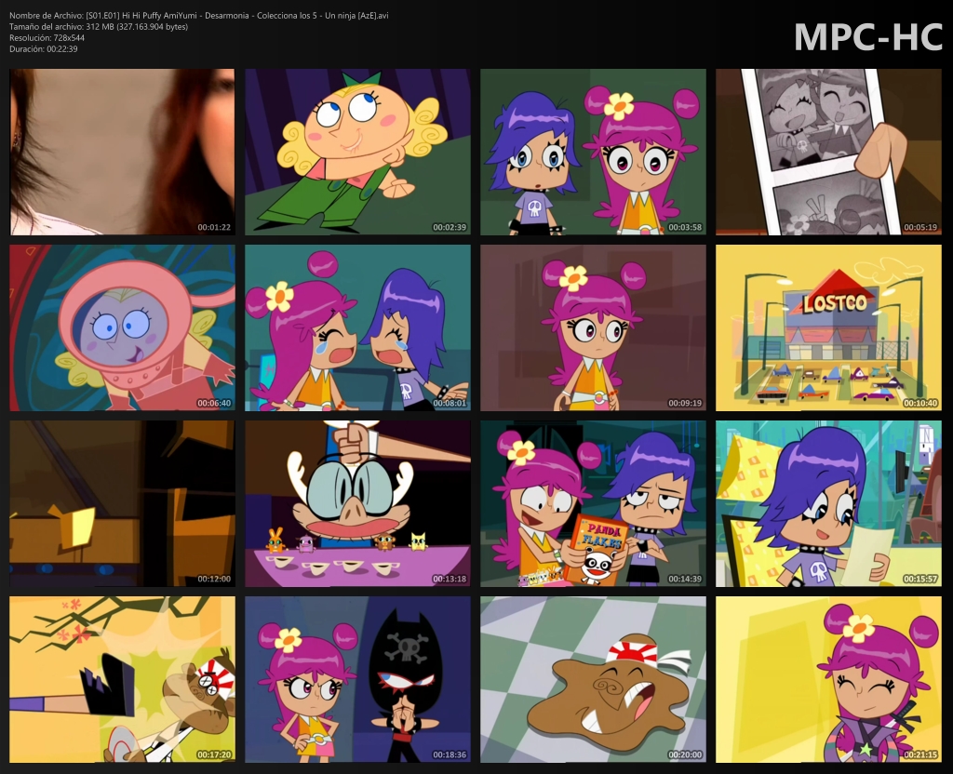Open the fight scene thumbnail at 00:17:20

(121, 679)
